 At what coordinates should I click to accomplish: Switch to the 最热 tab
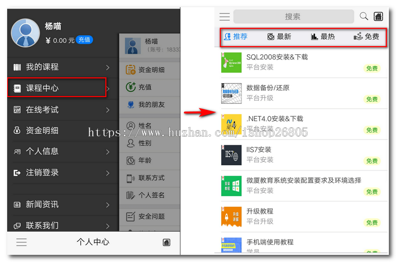pos(323,37)
